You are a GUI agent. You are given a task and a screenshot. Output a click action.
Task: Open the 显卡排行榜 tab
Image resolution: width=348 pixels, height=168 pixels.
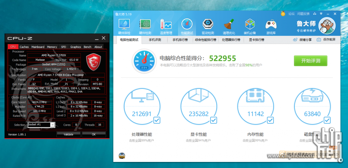[x=256, y=40]
